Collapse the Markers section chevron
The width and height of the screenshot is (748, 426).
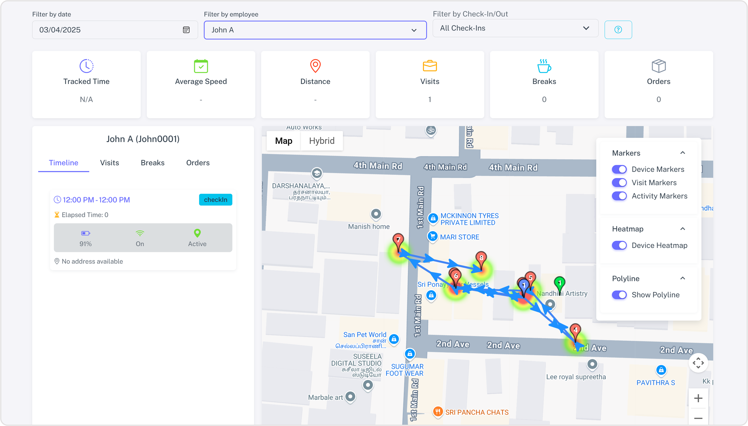(682, 153)
